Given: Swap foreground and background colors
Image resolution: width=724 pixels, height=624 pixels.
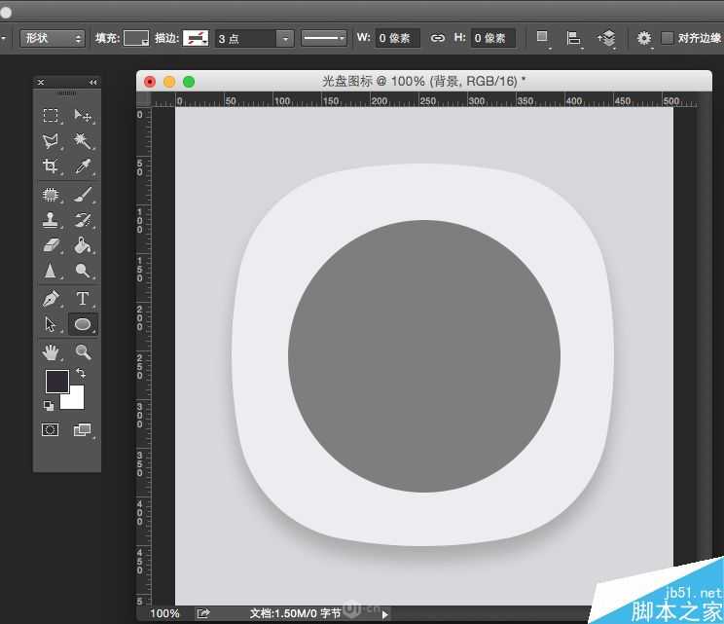Looking at the screenshot, I should coord(81,373).
